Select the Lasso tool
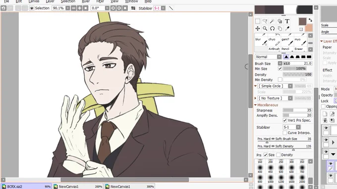337x189 pixels. [x=265, y=21]
